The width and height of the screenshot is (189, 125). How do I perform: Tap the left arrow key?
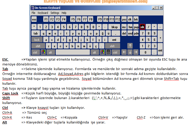point(124,52)
